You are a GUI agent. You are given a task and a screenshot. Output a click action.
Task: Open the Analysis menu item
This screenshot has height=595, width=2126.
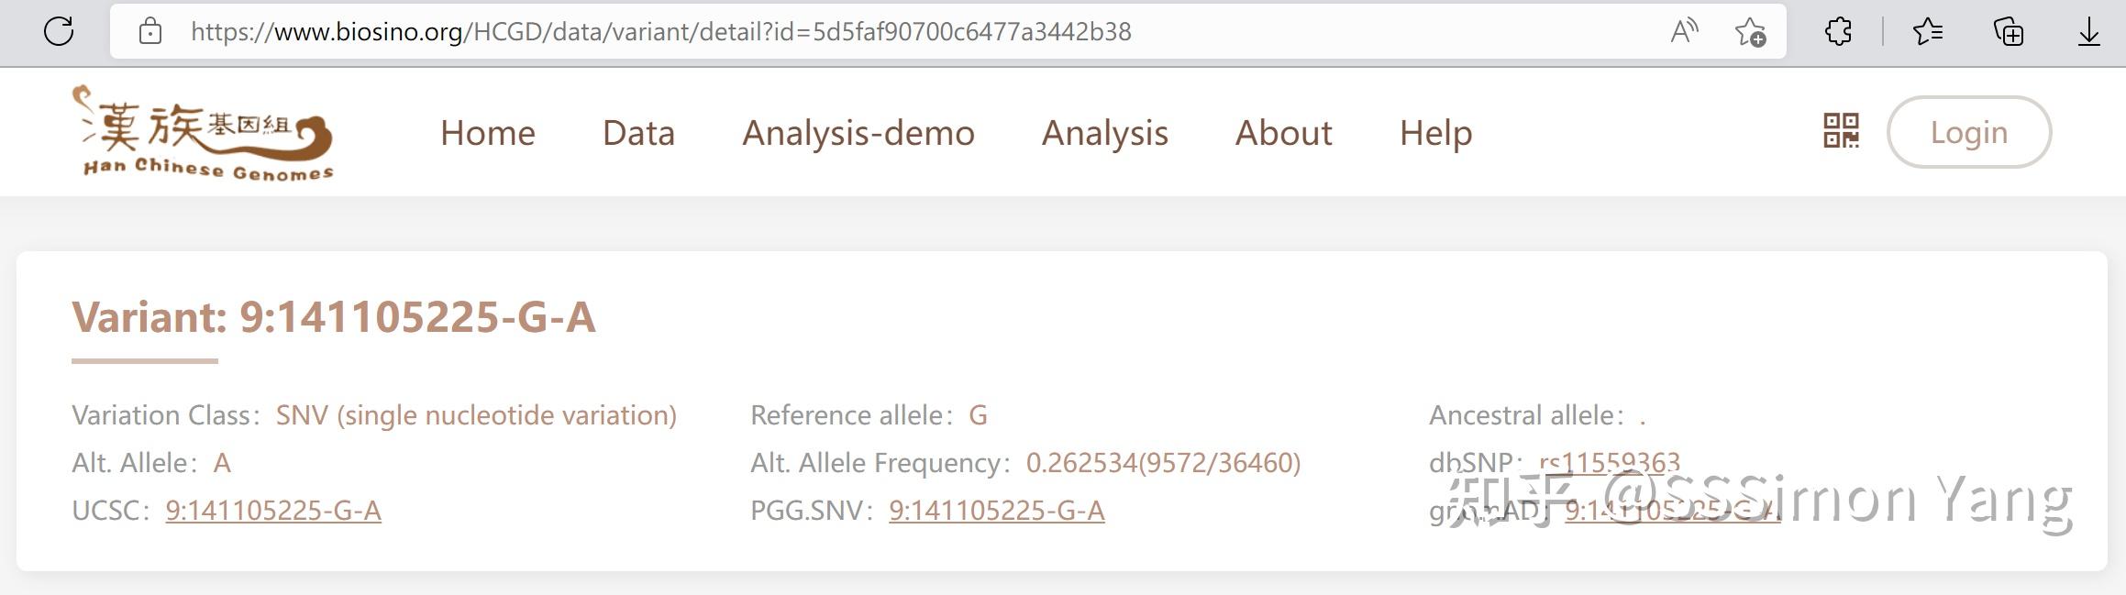pos(1104,133)
